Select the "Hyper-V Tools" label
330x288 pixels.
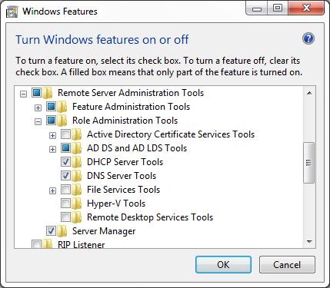point(116,204)
